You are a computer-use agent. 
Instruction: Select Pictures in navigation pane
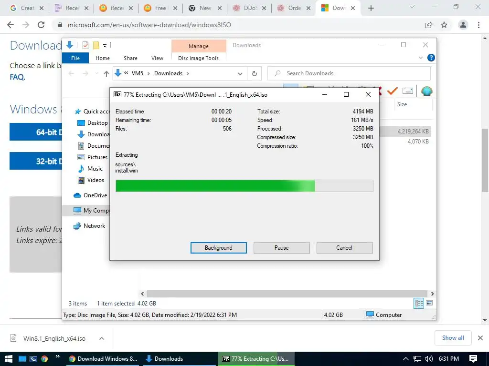tap(92, 157)
